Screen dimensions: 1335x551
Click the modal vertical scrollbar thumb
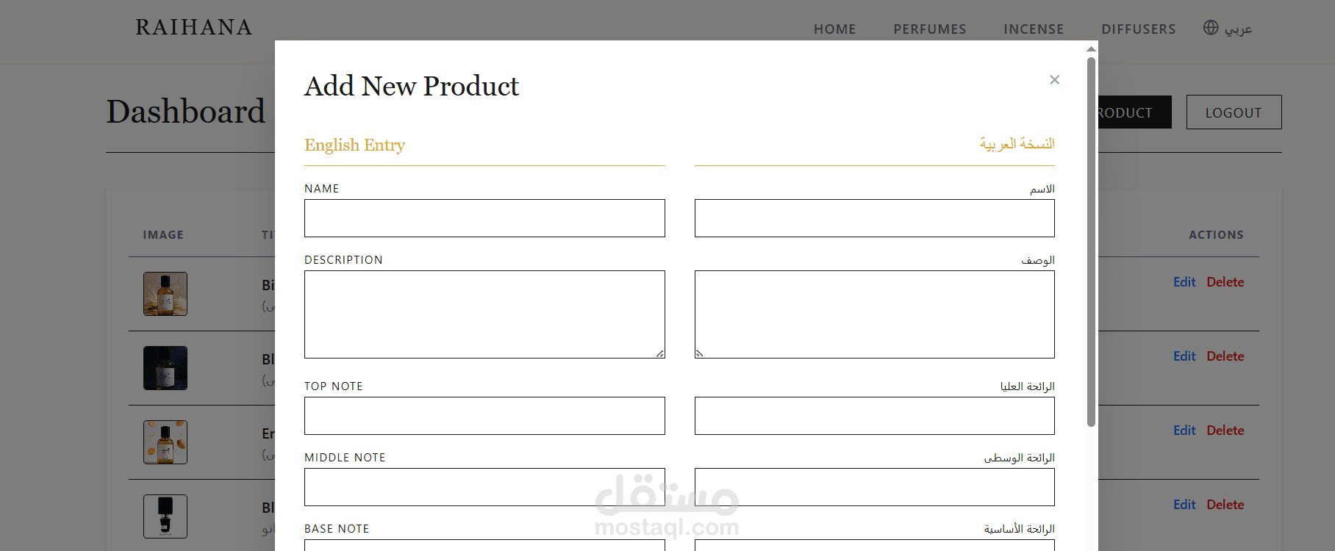coord(1091,242)
